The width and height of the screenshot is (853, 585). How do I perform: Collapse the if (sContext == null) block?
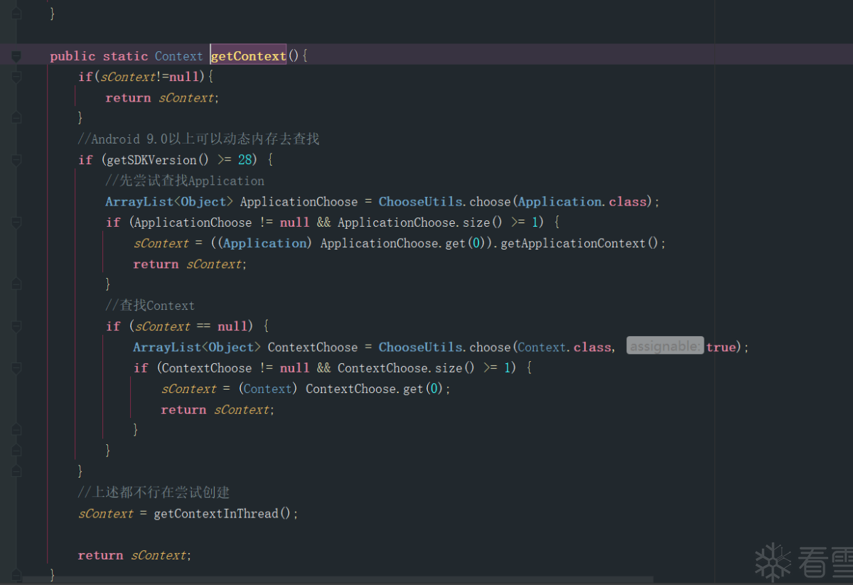click(x=16, y=326)
